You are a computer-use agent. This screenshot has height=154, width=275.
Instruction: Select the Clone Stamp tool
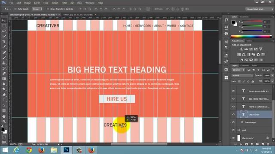coord(4,63)
